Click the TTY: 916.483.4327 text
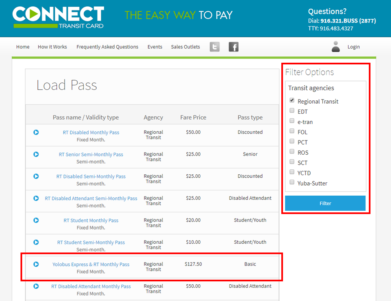The width and height of the screenshot is (391, 301). click(x=331, y=28)
